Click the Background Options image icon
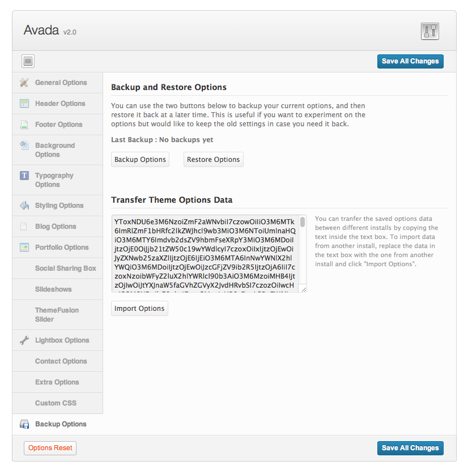Viewport: 468px width, 474px height. [x=24, y=146]
